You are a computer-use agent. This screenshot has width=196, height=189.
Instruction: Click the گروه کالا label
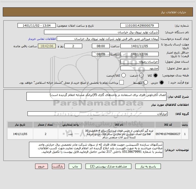pos(182,114)
